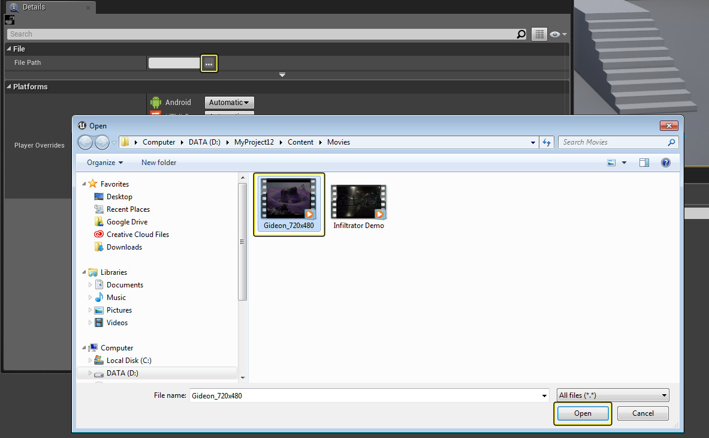Click the Open button
This screenshot has height=438, width=709.
[583, 413]
